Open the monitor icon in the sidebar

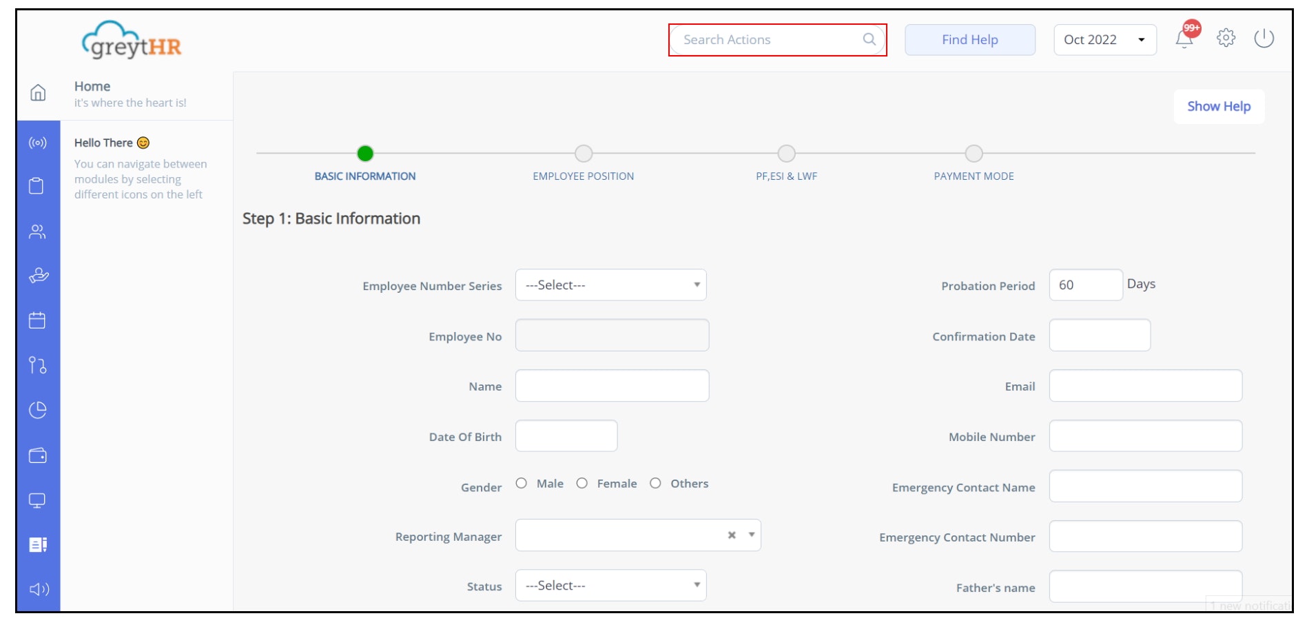click(x=37, y=500)
